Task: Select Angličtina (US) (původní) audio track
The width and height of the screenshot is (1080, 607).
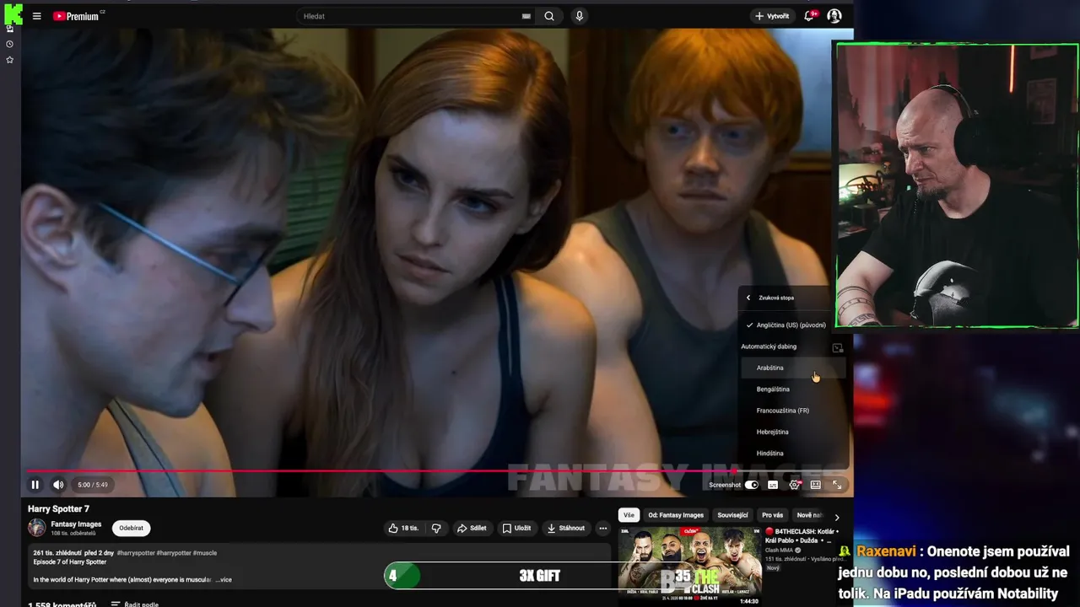Action: (x=793, y=325)
